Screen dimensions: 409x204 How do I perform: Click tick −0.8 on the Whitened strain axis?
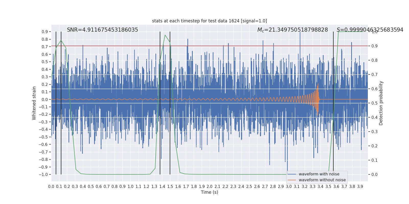click(x=43, y=159)
